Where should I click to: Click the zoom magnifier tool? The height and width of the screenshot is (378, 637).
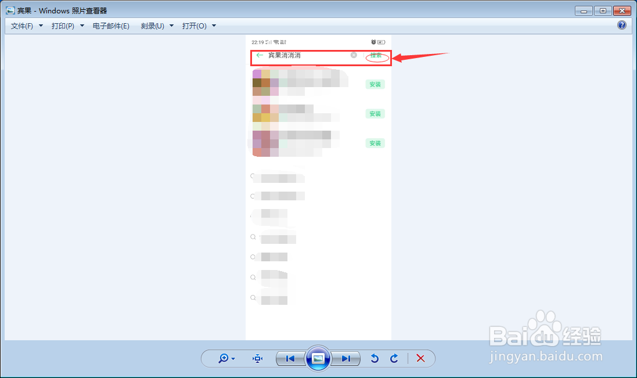[x=223, y=358]
